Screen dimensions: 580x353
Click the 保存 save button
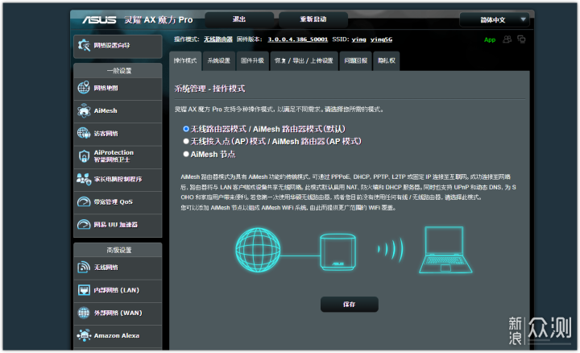[x=349, y=304]
